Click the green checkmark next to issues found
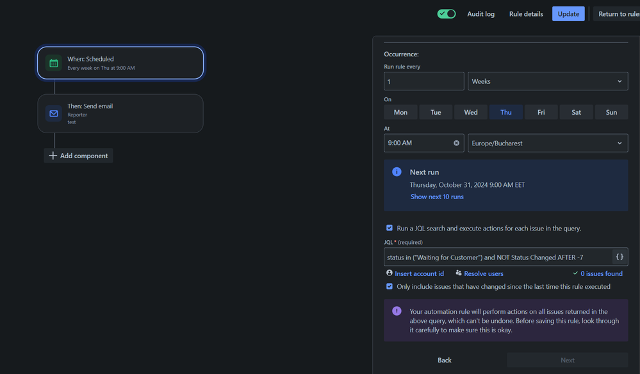640x374 pixels. click(575, 273)
